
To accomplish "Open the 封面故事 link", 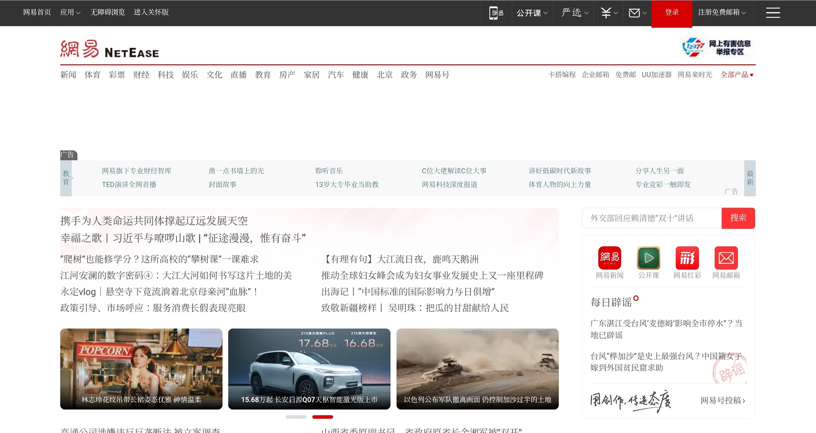I will pos(222,184).
